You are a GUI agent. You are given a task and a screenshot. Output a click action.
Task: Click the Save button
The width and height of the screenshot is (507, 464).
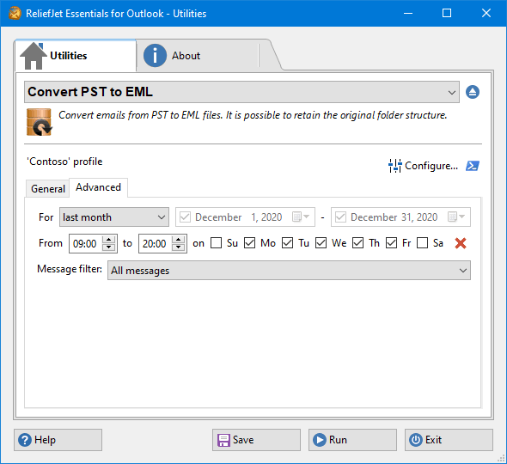click(x=256, y=440)
